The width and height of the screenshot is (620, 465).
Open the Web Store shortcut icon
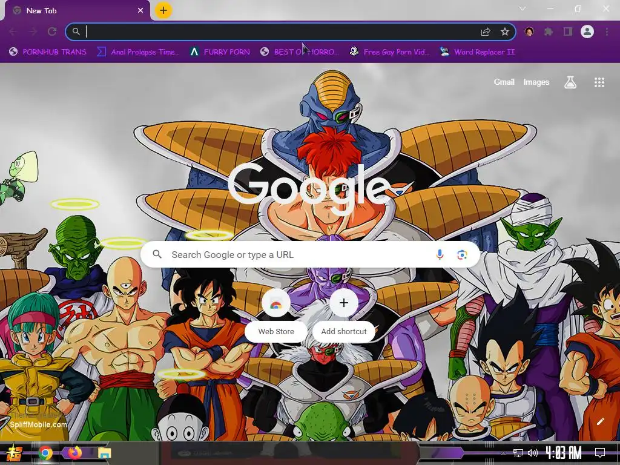point(276,303)
